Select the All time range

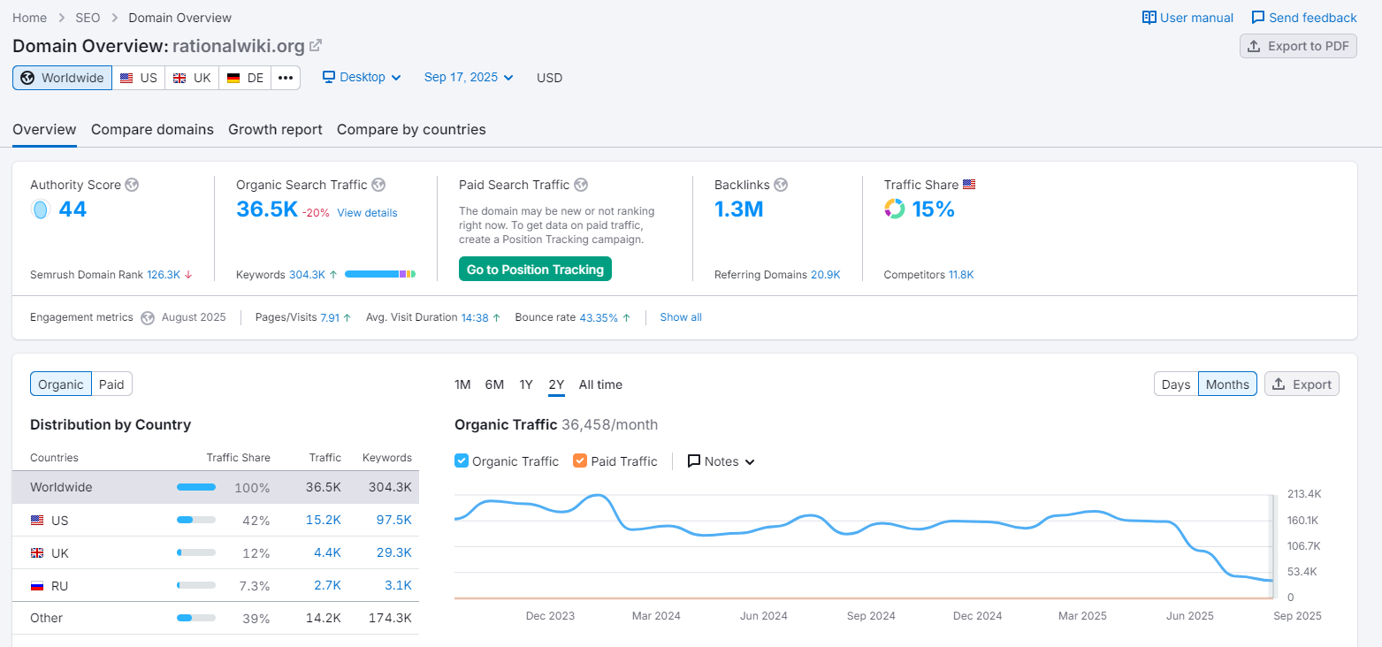pyautogui.click(x=600, y=384)
